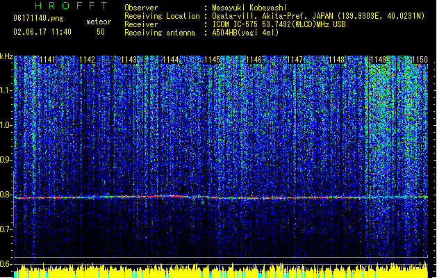Click the 0.8 kHz axis label
Screen dimensions: 437x278
pyautogui.click(x=6, y=195)
